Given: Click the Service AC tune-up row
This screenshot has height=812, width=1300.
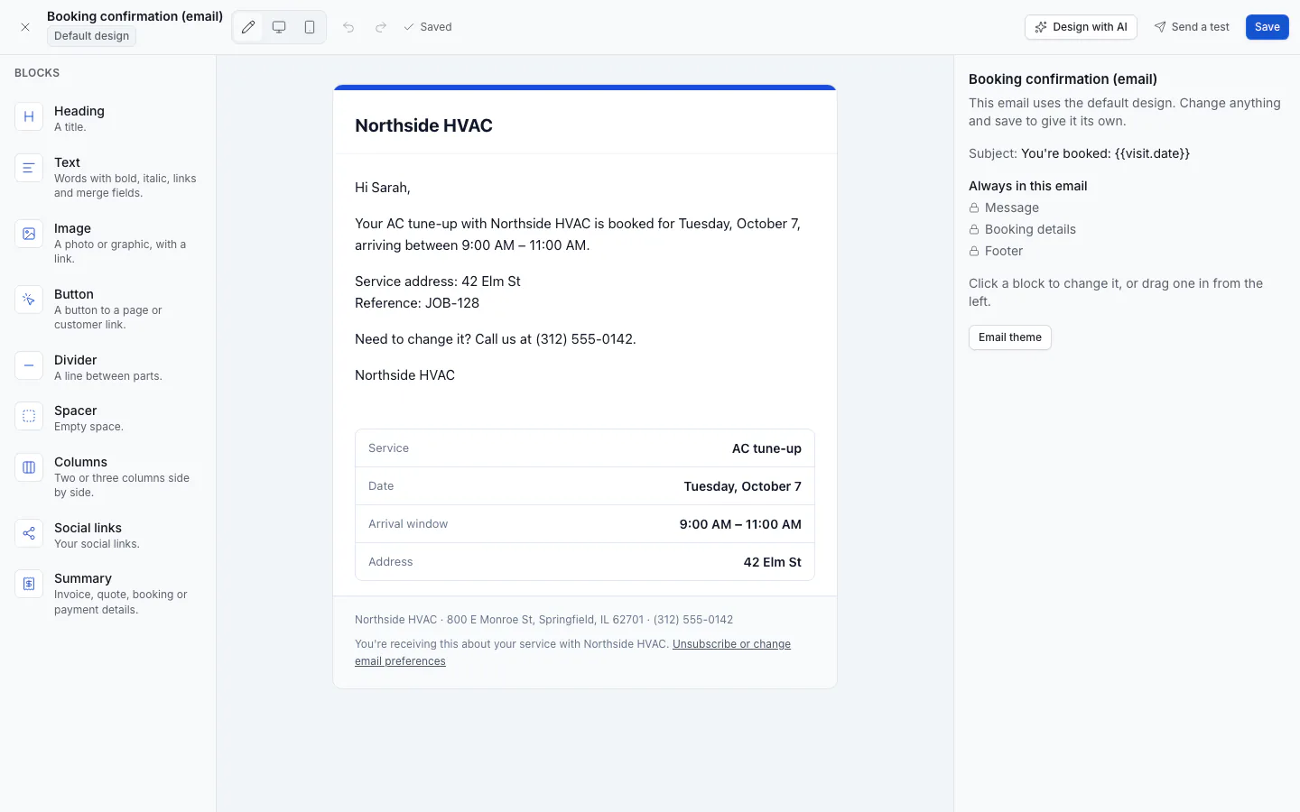Looking at the screenshot, I should click(585, 448).
